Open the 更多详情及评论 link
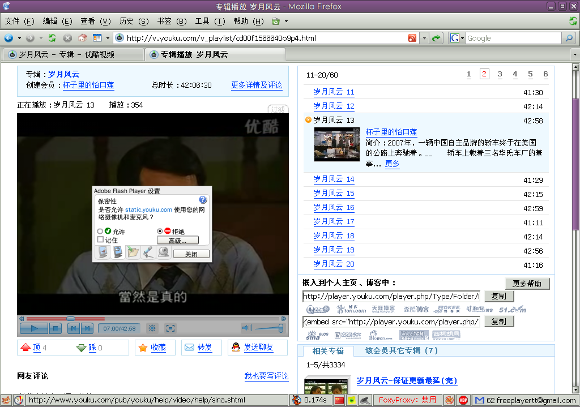Viewport: 580px width, 407px height. pos(257,85)
